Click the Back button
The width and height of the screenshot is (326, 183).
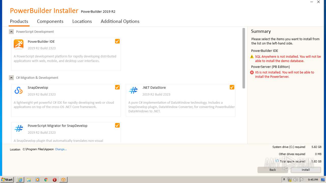coord(273,170)
